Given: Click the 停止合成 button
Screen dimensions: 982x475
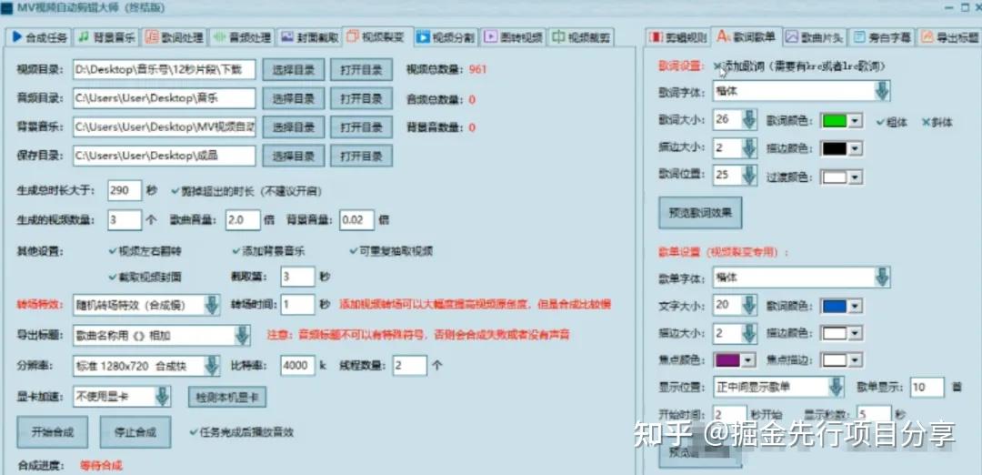Looking at the screenshot, I should pyautogui.click(x=135, y=432).
